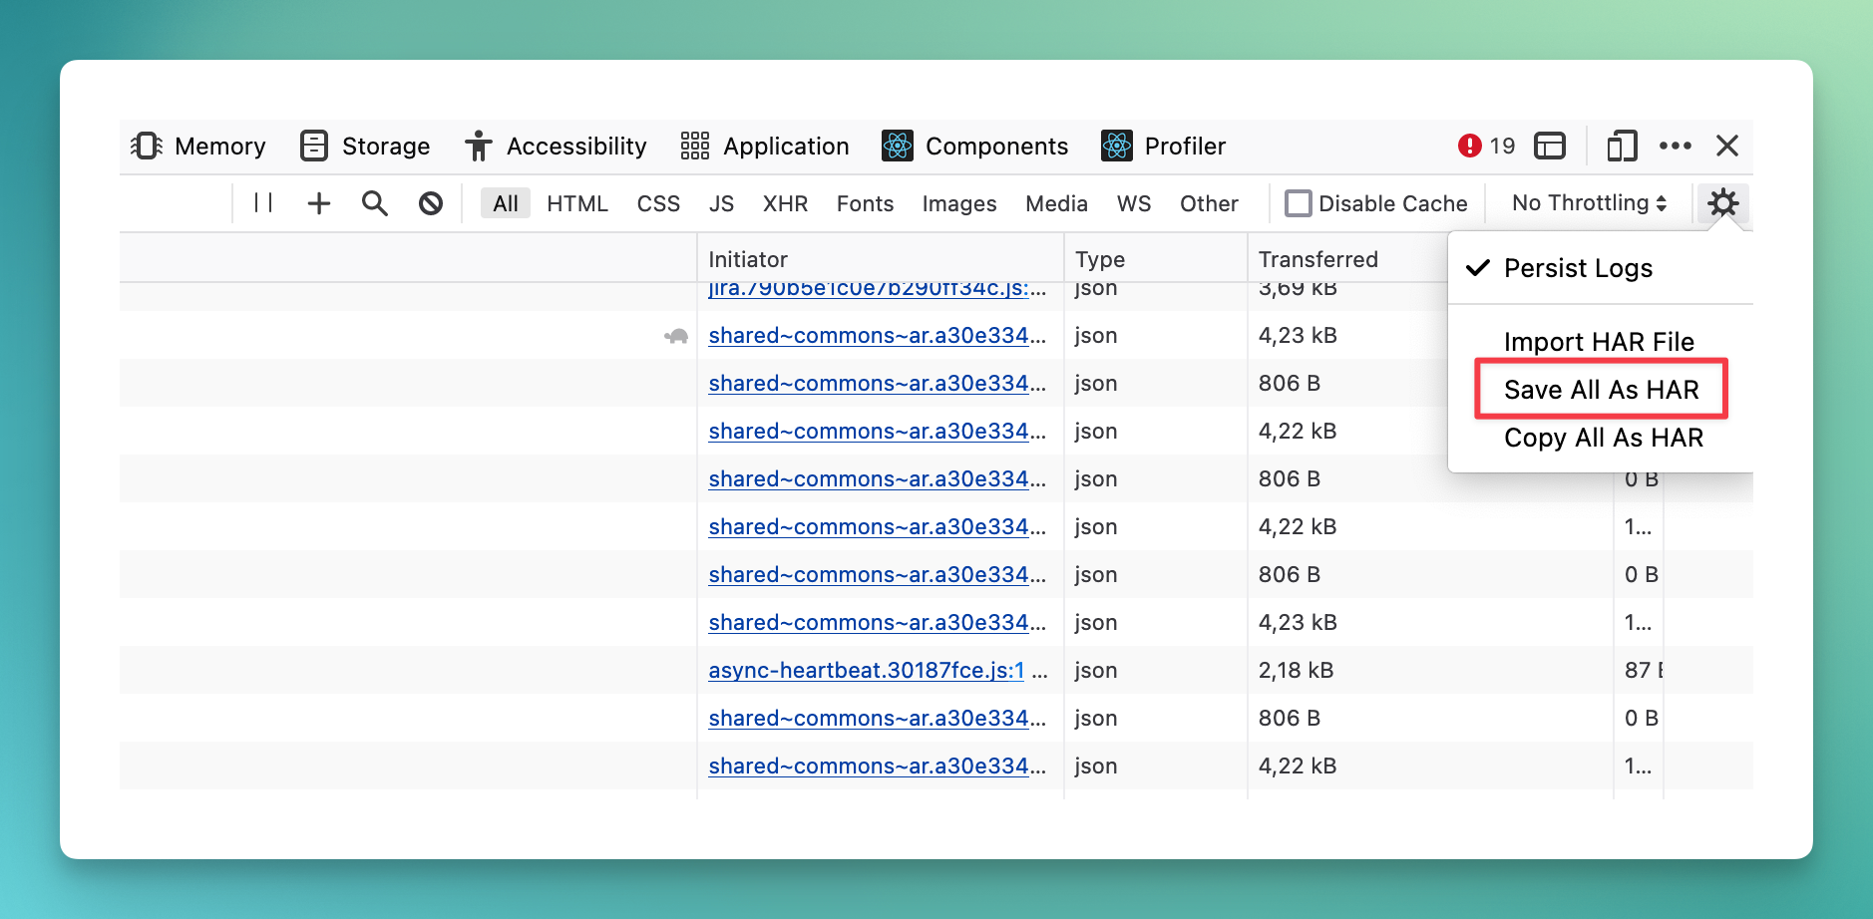Click the Transferred column header
This screenshot has width=1873, height=919.
(x=1317, y=259)
